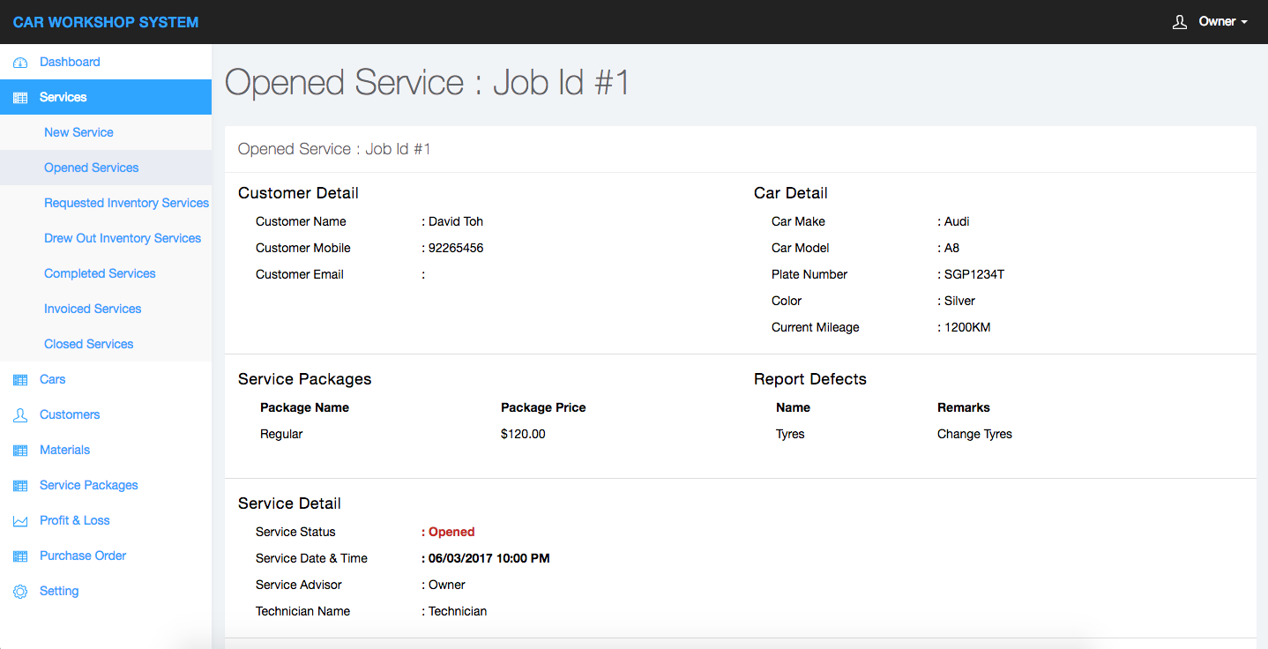1268x649 pixels.
Task: Click the user profile icon in header
Action: [1180, 22]
